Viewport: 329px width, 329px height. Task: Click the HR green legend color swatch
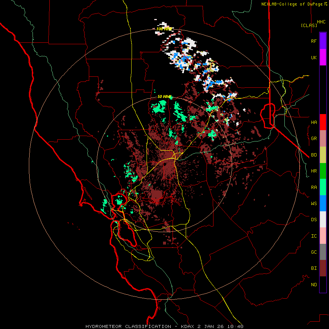(323, 171)
